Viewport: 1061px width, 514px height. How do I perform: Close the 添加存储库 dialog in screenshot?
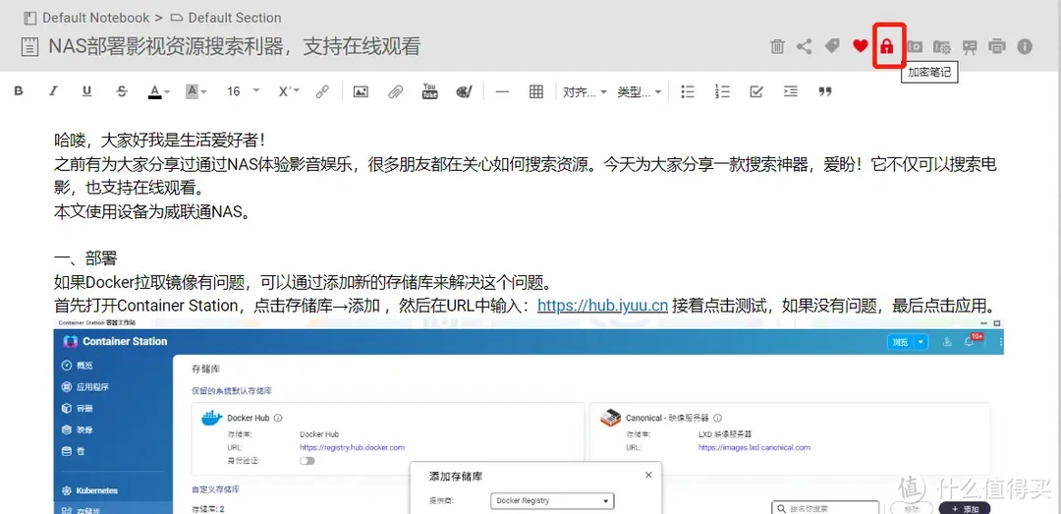[x=648, y=476]
